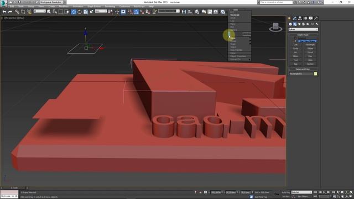This screenshot has width=354, height=199.
Task: Open the Graph Editors menu
Action: point(94,6)
